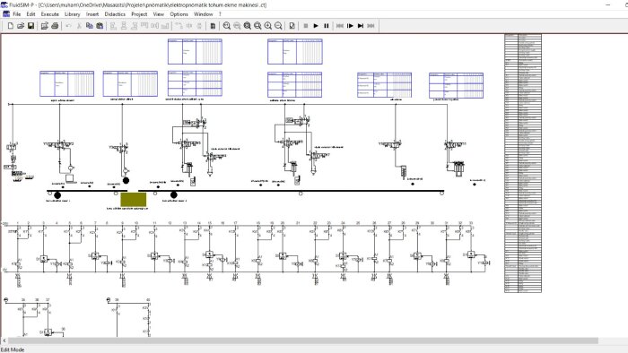The height and width of the screenshot is (353, 628).
Task: Click the Fit to Window zoom icon
Action: click(x=248, y=26)
